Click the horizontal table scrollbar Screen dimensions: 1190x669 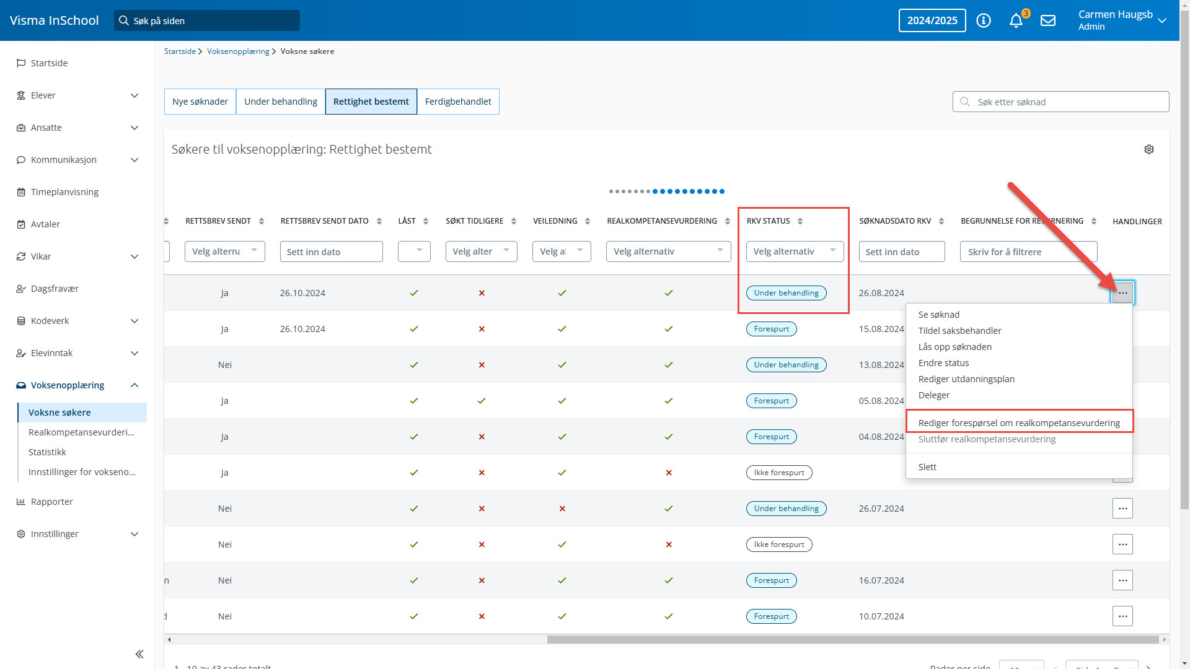point(852,640)
